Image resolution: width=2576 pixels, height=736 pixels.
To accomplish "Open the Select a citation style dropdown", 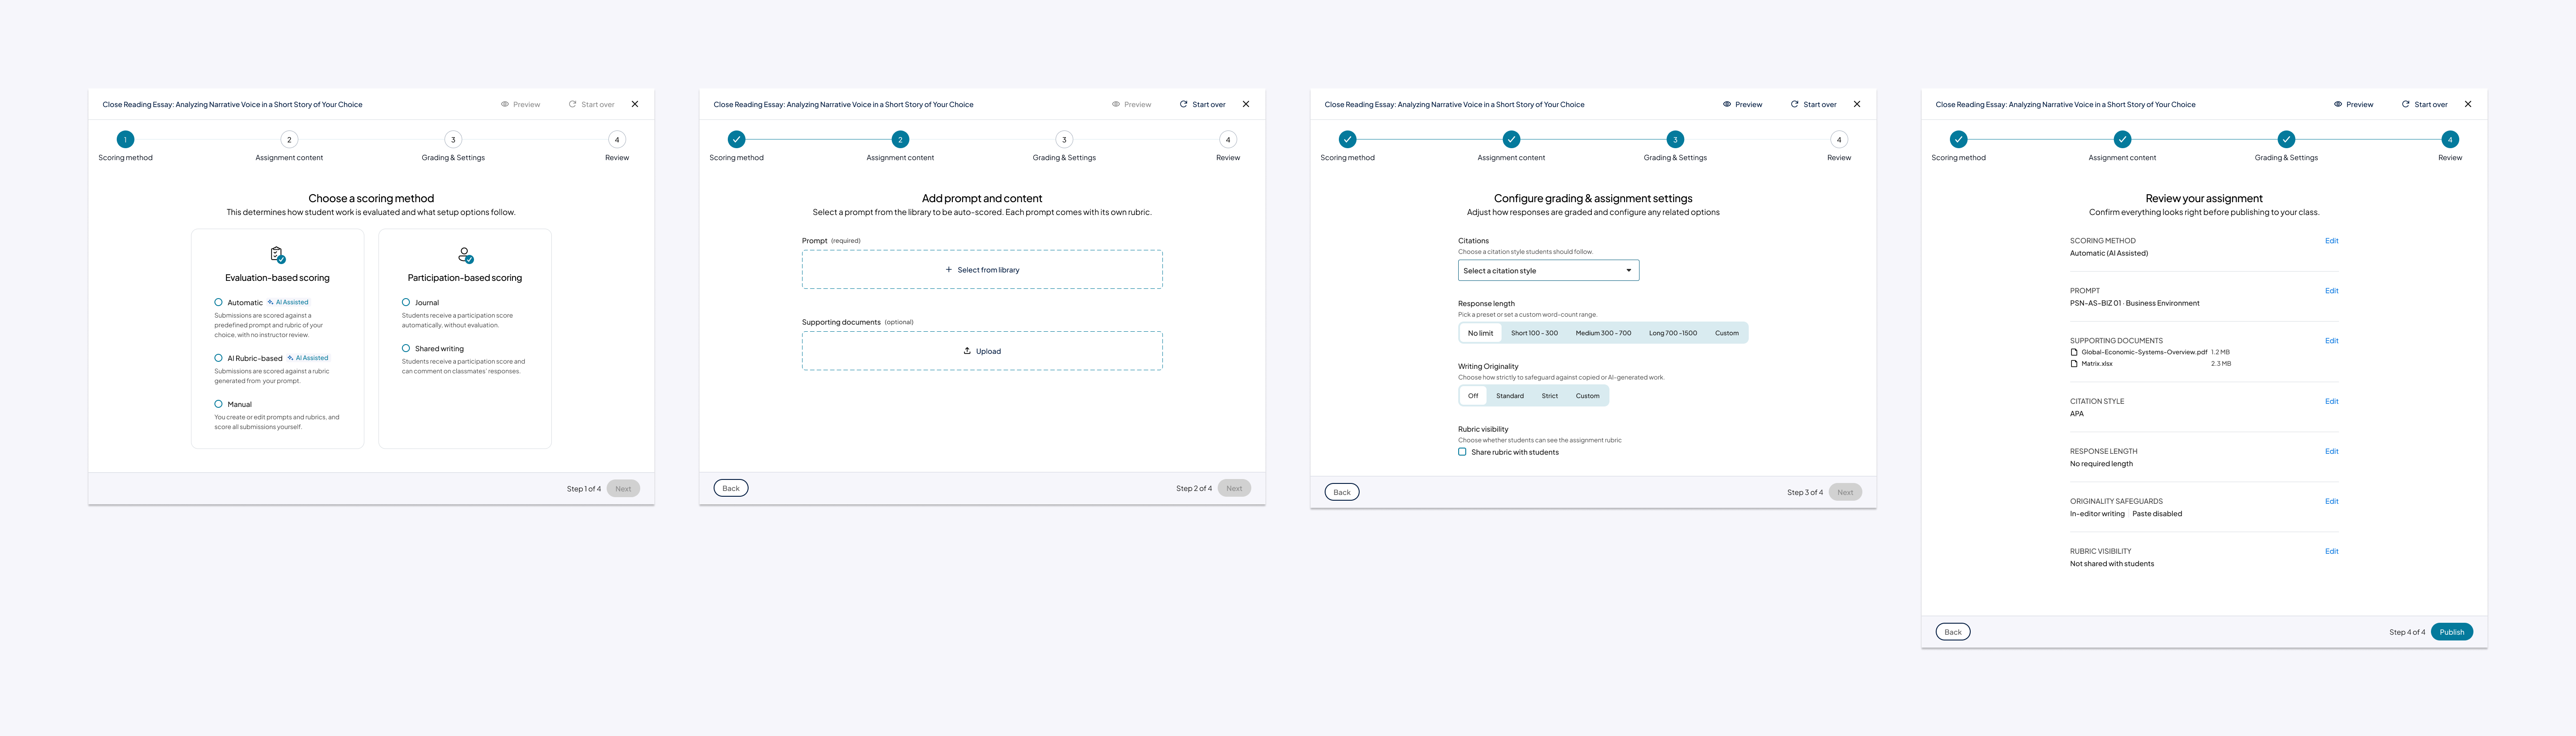I will tap(1548, 270).
